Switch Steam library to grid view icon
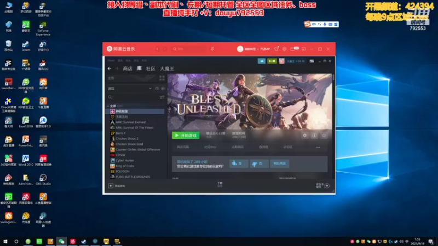The image size is (438, 246). click(162, 78)
